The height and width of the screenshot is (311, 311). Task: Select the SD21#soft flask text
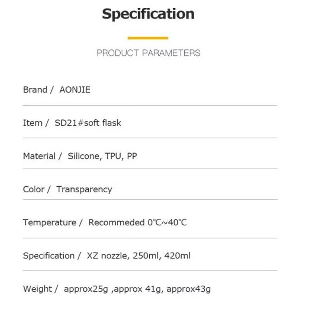(88, 123)
